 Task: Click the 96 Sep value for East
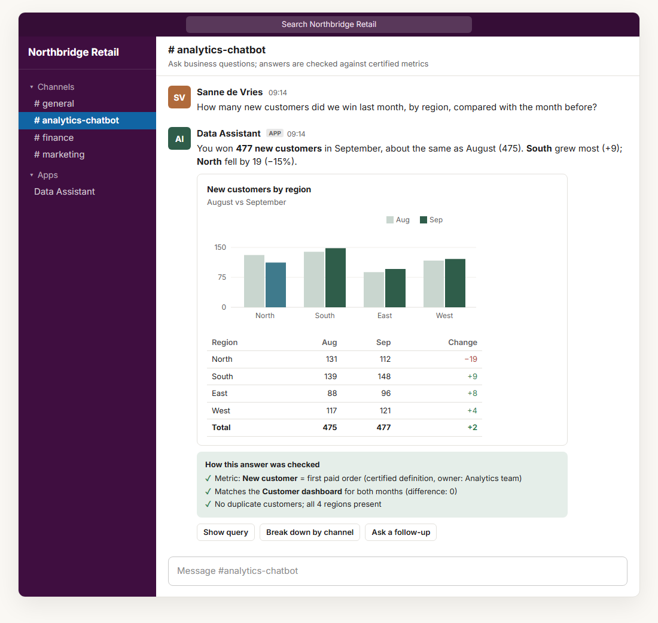(x=386, y=393)
